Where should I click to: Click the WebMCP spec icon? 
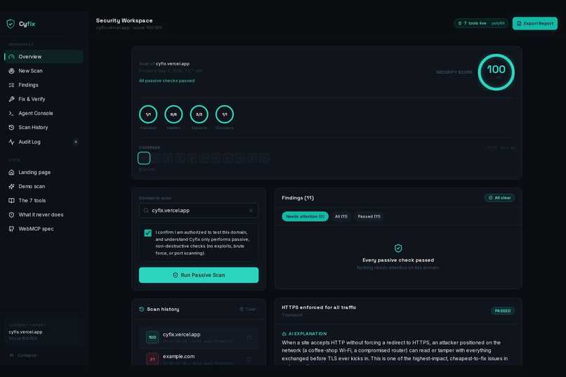[x=11, y=229]
